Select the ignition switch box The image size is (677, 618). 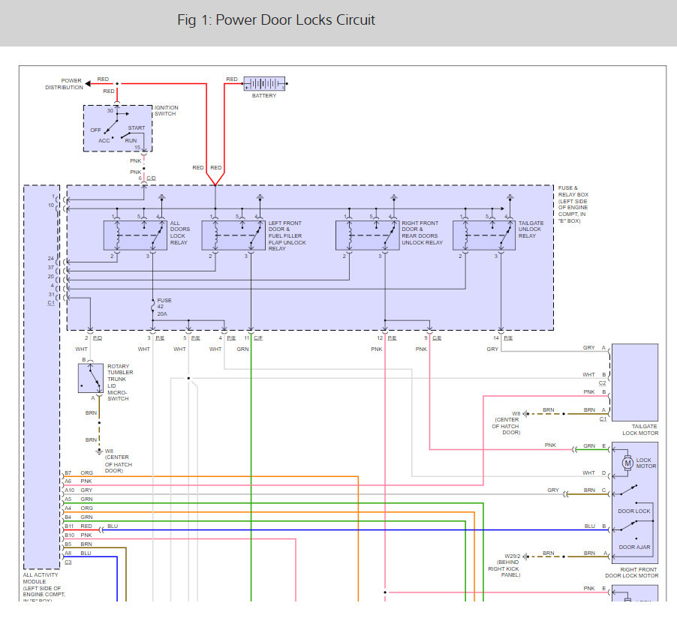pos(117,129)
